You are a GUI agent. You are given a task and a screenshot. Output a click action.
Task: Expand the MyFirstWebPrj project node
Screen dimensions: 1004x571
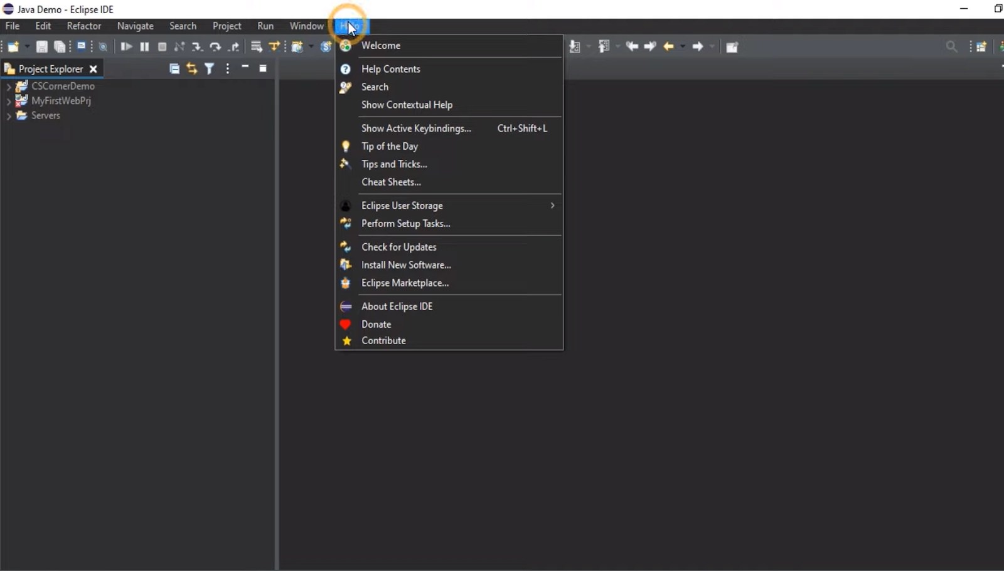tap(9, 101)
